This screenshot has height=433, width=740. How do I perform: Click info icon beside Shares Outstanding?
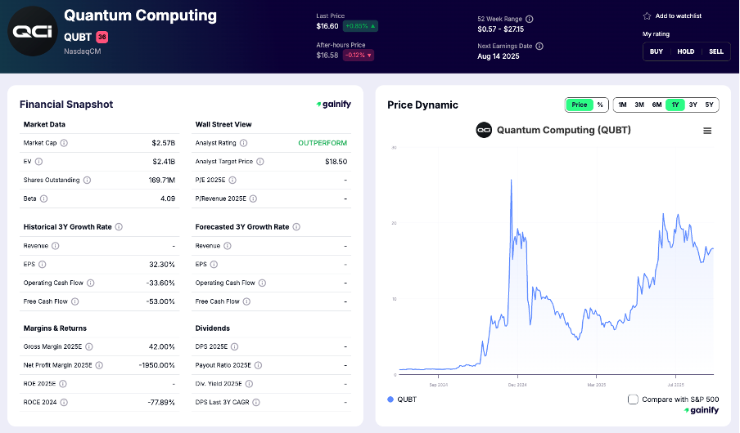point(87,180)
